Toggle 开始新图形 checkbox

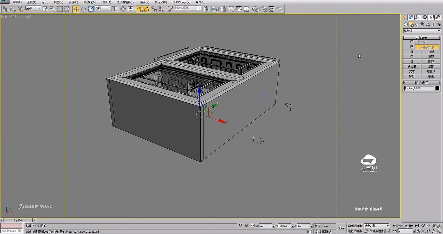[x=412, y=47]
